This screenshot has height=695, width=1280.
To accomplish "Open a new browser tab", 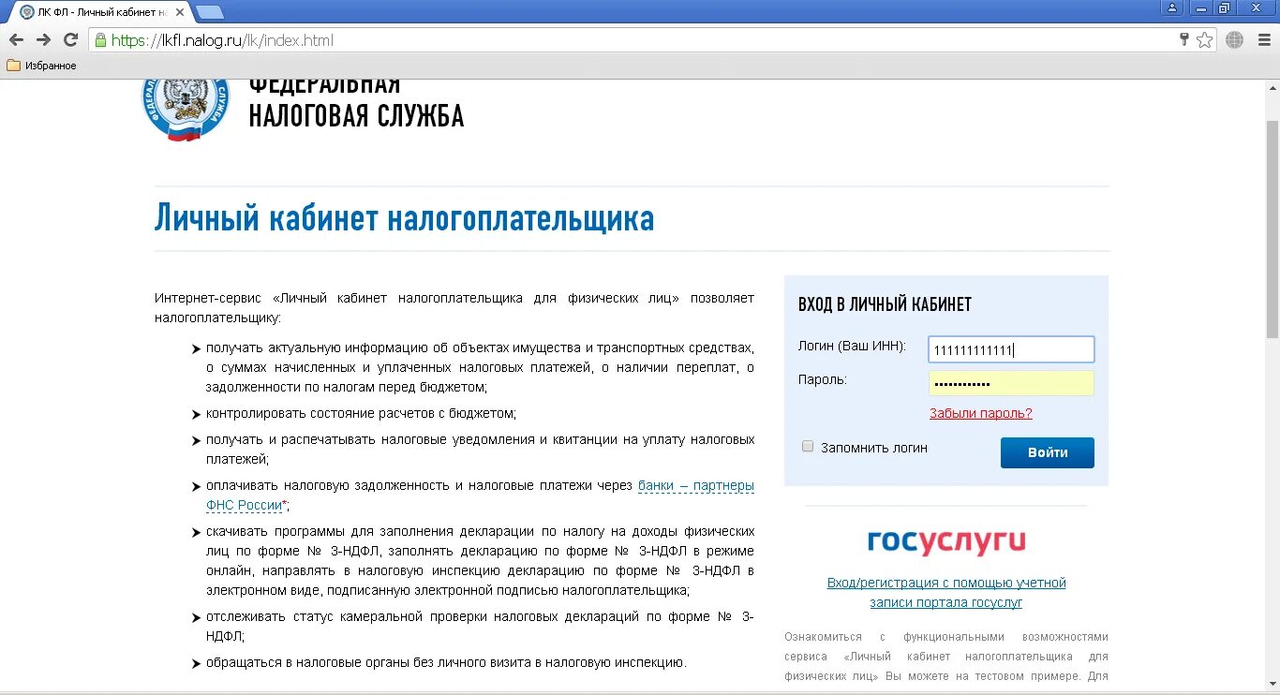I will coord(210,12).
